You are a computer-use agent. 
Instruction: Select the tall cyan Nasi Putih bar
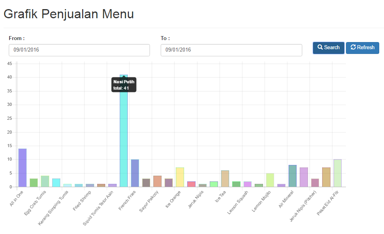[x=124, y=131]
